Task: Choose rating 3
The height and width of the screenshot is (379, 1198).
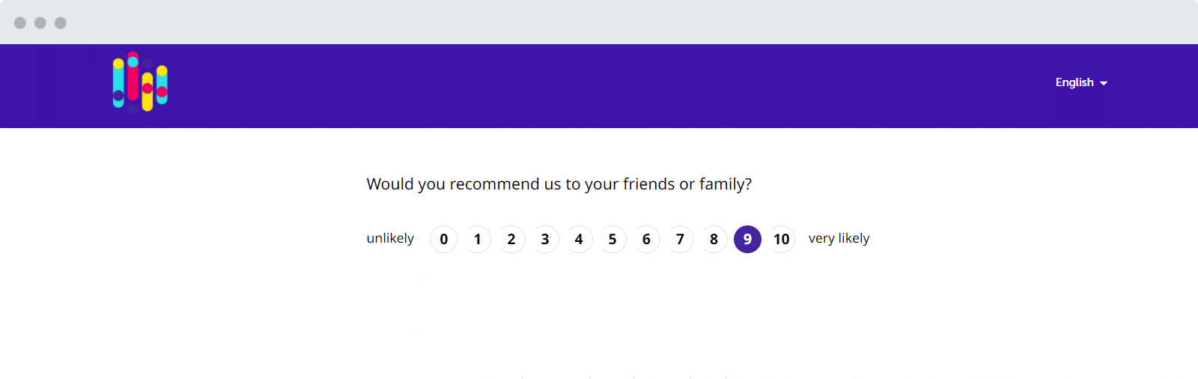Action: [x=545, y=239]
